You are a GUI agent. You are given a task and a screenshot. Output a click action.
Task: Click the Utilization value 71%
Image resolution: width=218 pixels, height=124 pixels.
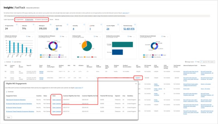[x=24, y=29]
